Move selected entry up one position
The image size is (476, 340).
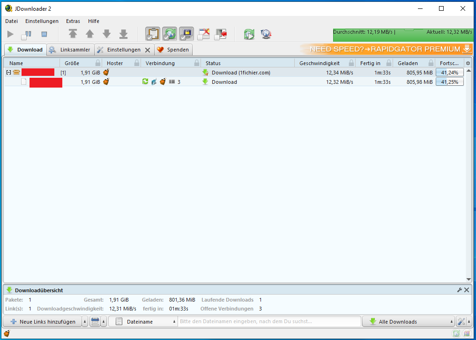pos(89,34)
